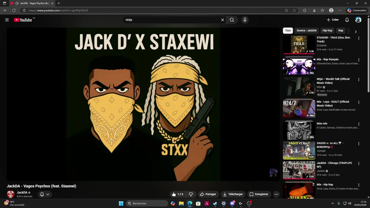Close the JackDA Vagos Psychos tab
This screenshot has height=208, width=370.
pyautogui.click(x=52, y=3)
